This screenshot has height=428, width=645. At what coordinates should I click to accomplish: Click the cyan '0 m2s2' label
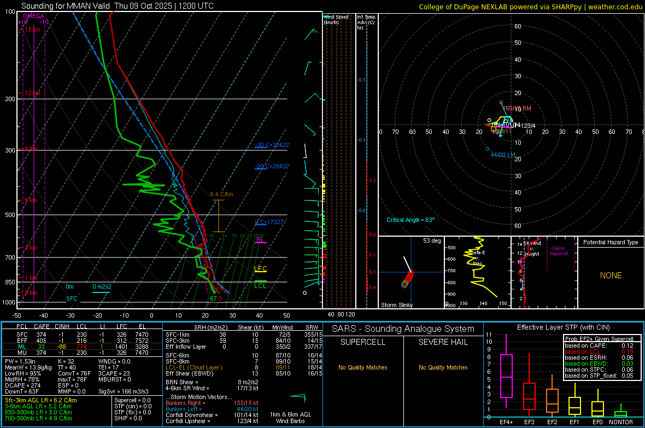tap(102, 286)
